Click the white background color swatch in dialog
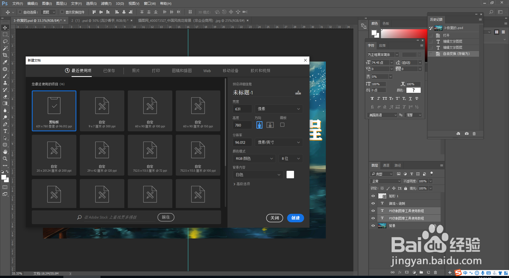Screen dimensions: 509x278 pyautogui.click(x=290, y=175)
